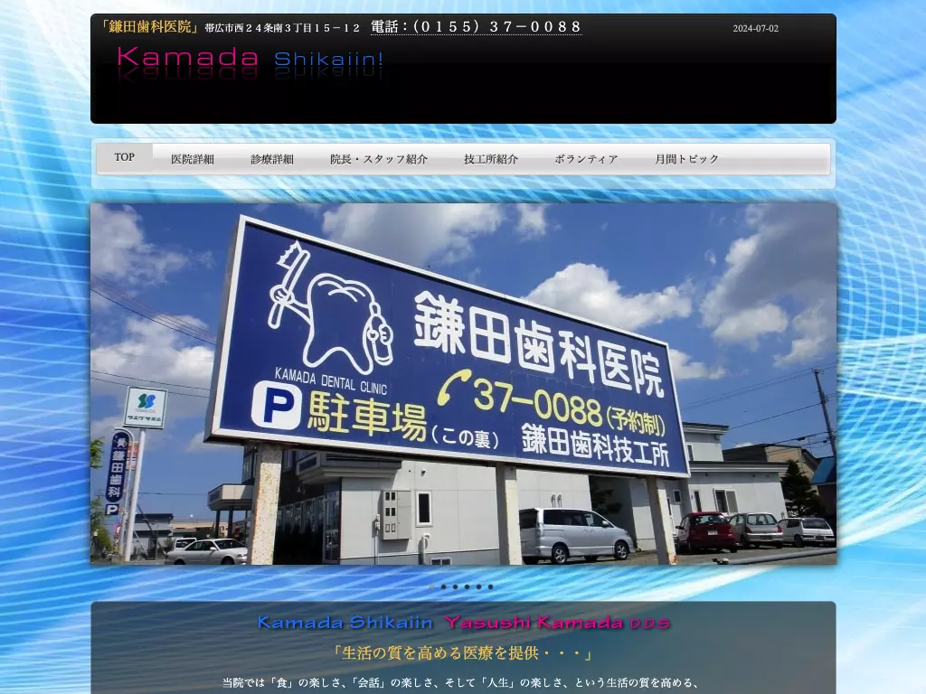Jump to the fifth slideshow dot
The image size is (926, 694).
click(x=479, y=586)
